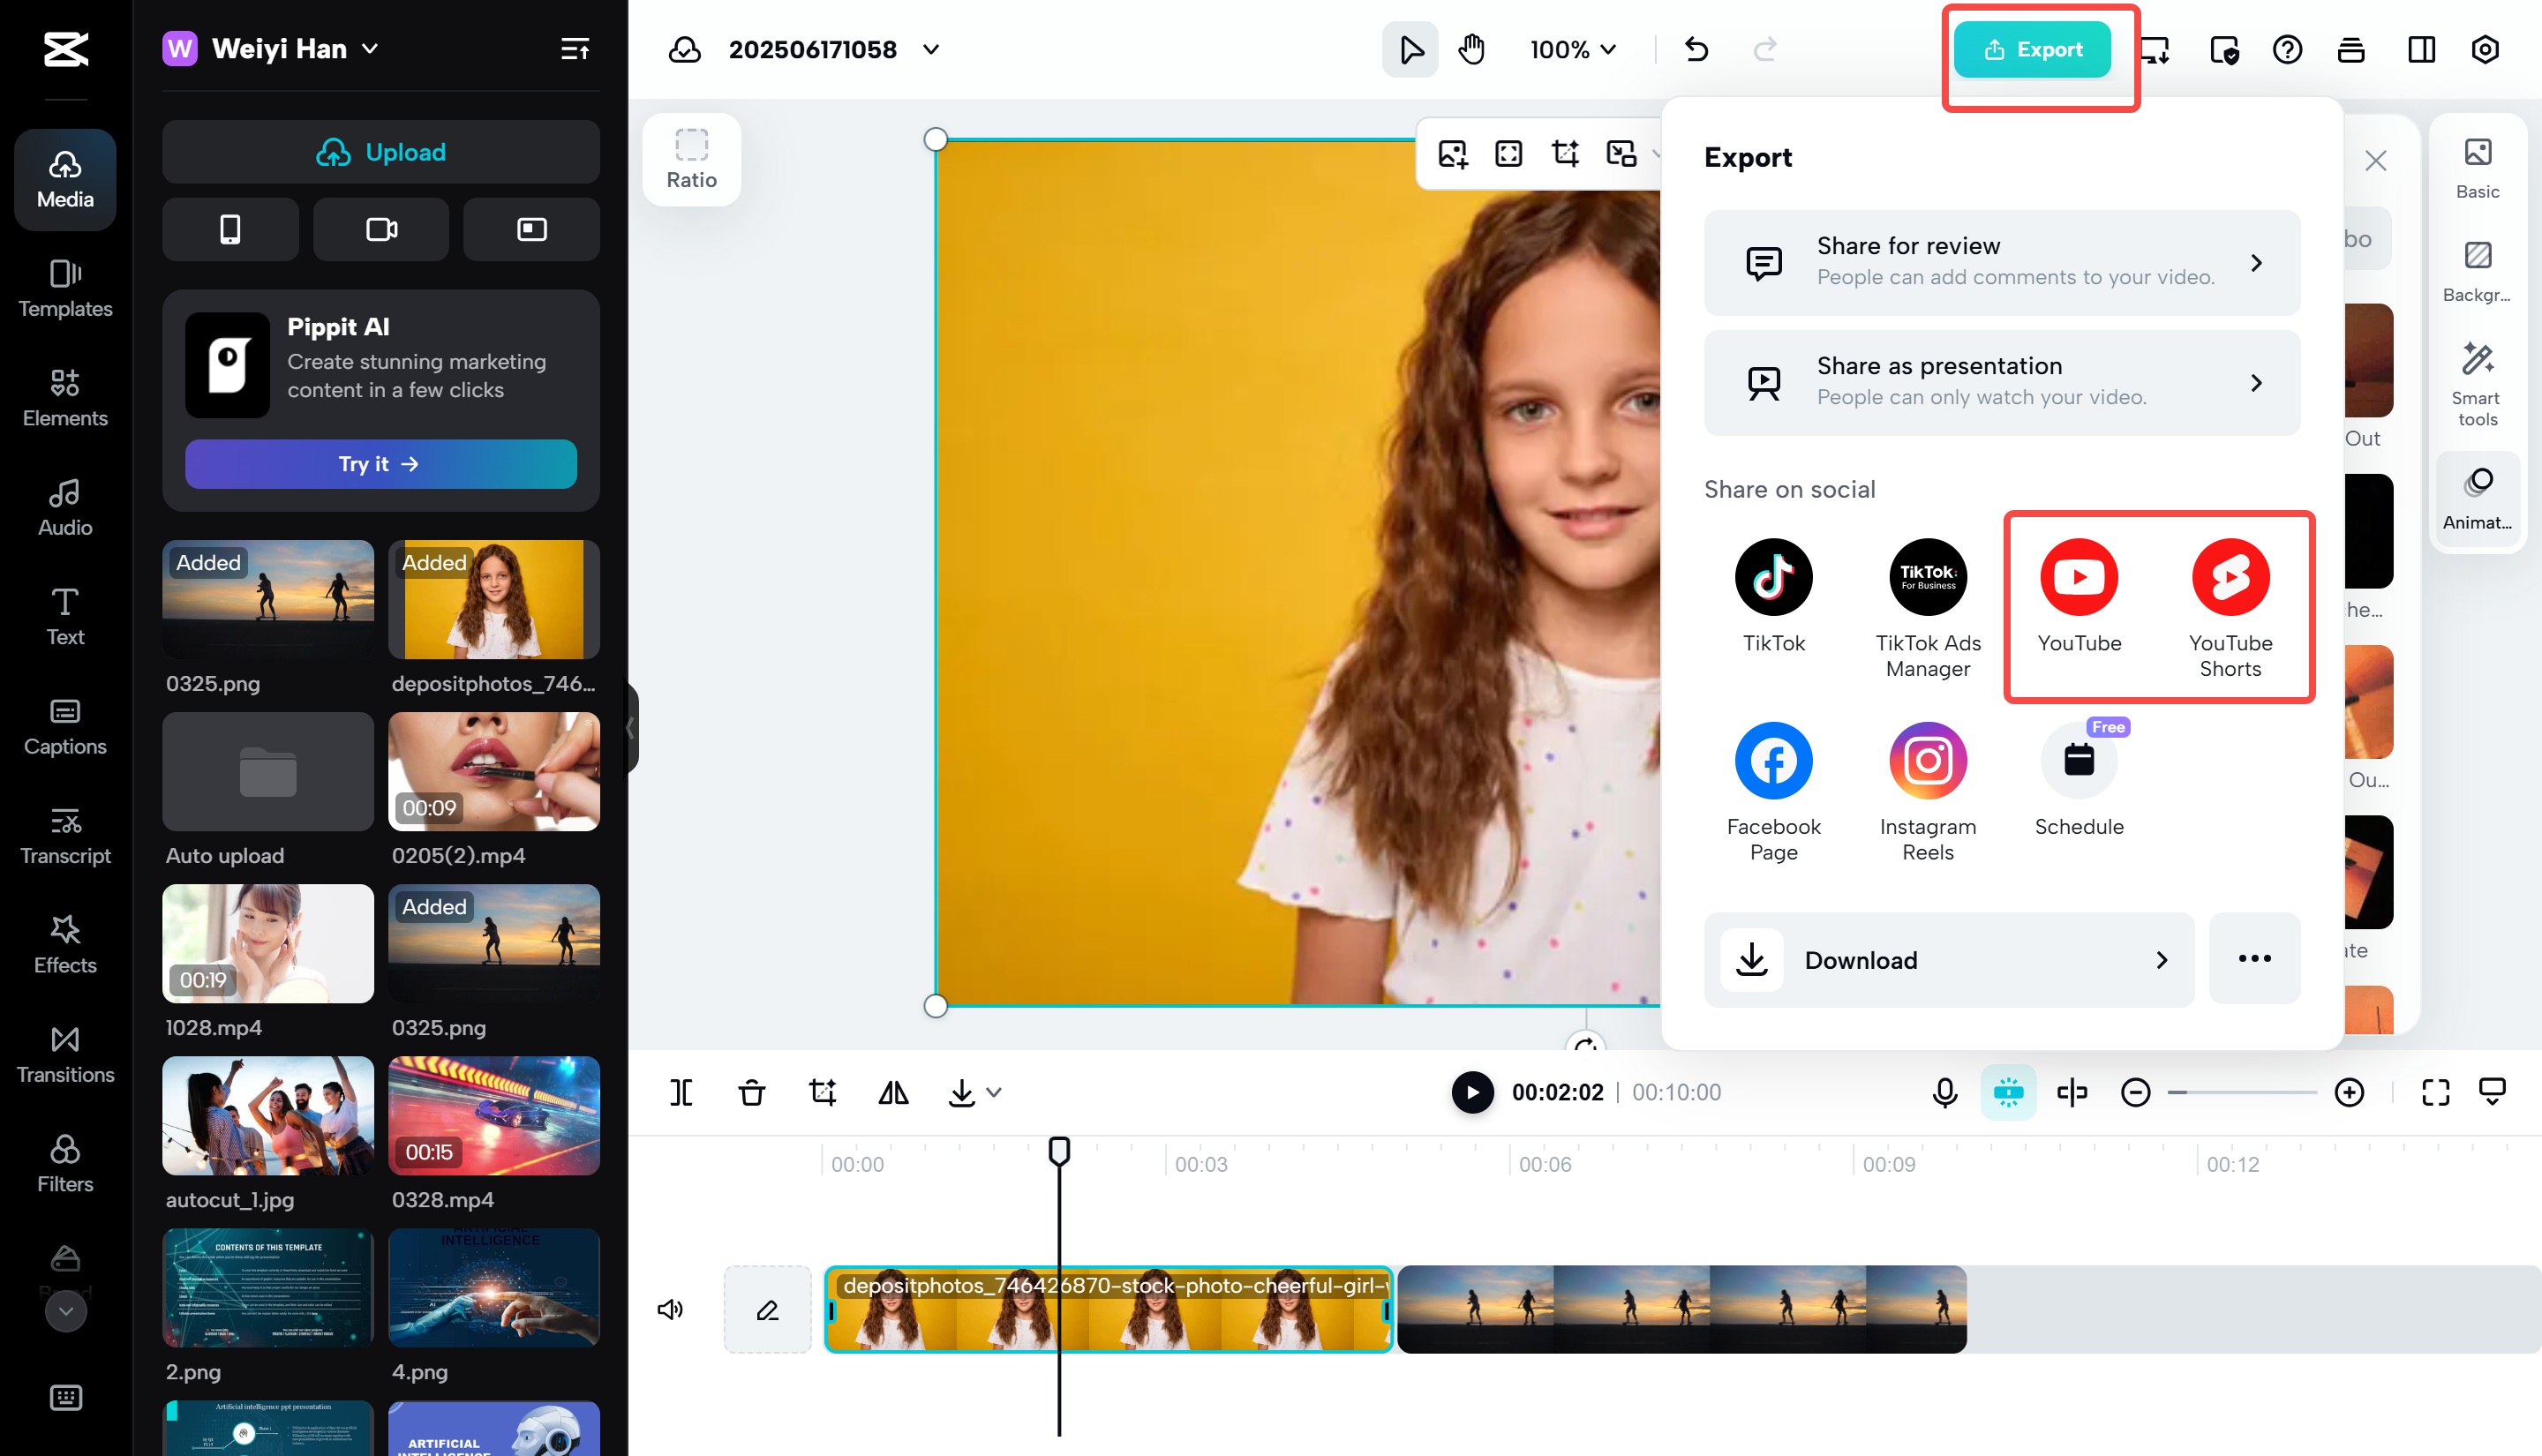This screenshot has height=1456, width=2542.
Task: Click the timeline zoom slider
Action: 2241,1092
